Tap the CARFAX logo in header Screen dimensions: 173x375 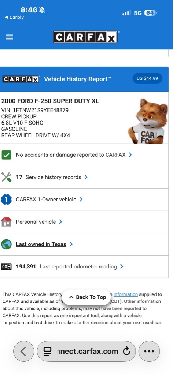85,37
